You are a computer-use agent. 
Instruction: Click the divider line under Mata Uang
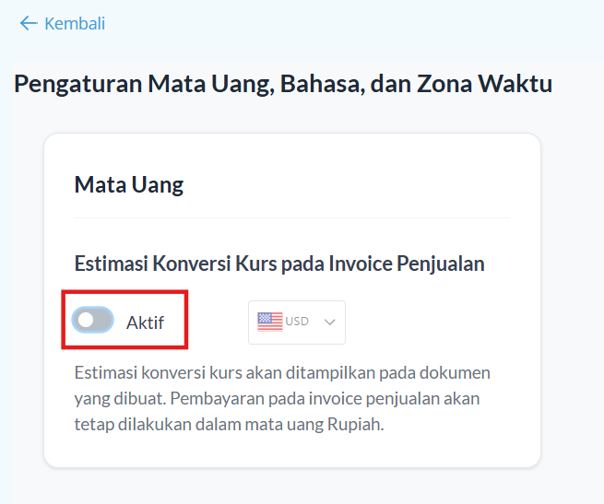point(291,218)
